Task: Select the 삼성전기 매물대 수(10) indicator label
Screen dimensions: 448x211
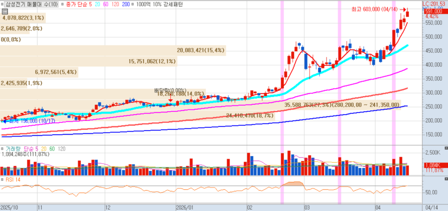Action: [x=32, y=4]
